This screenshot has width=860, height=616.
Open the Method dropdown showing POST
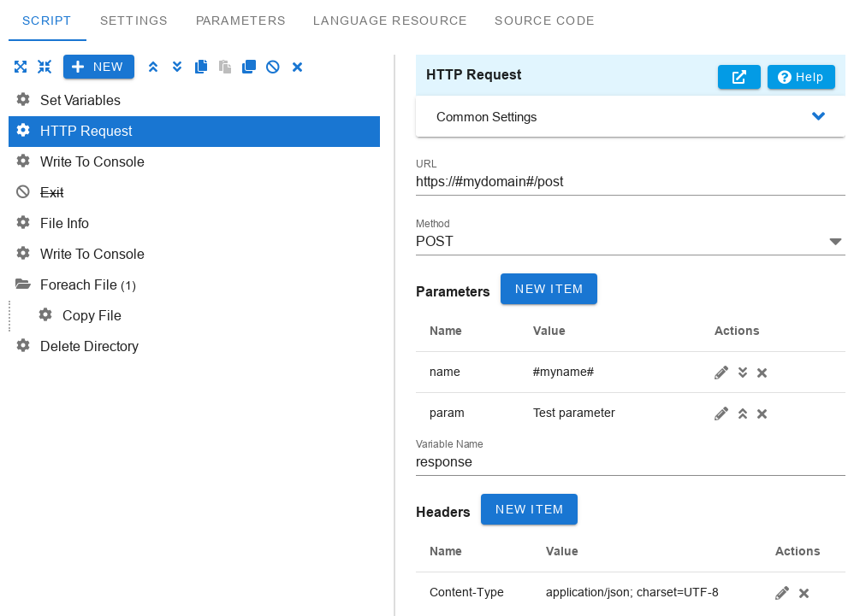click(630, 241)
